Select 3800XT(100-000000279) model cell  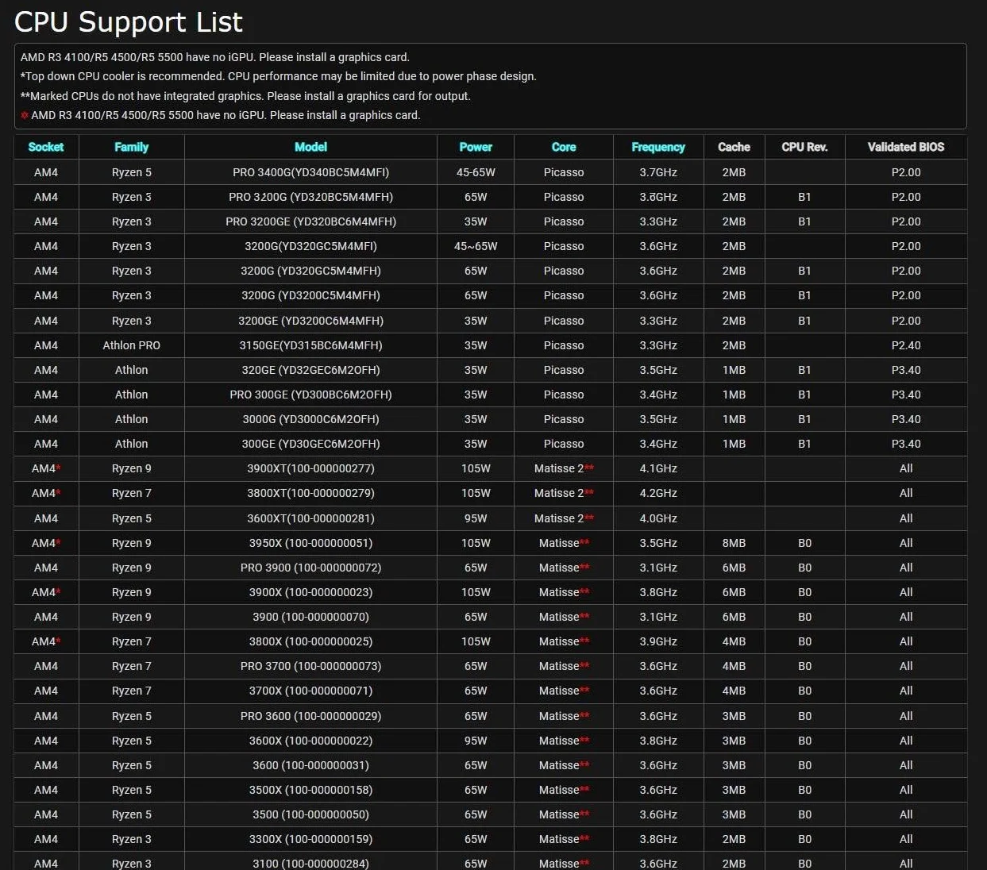point(310,493)
